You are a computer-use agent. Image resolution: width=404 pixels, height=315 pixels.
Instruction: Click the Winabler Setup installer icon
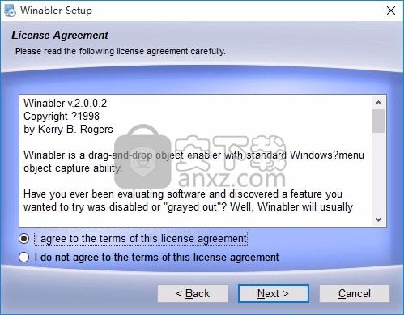pos(11,11)
